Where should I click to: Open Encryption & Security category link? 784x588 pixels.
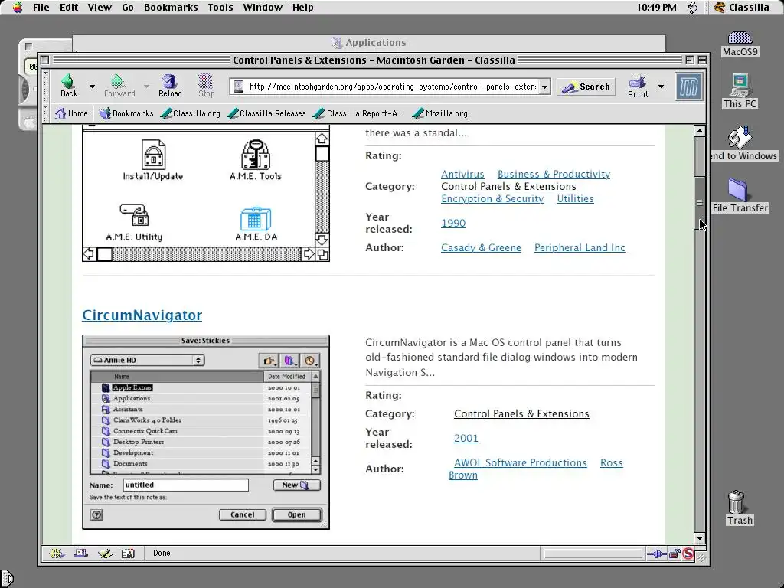point(492,198)
